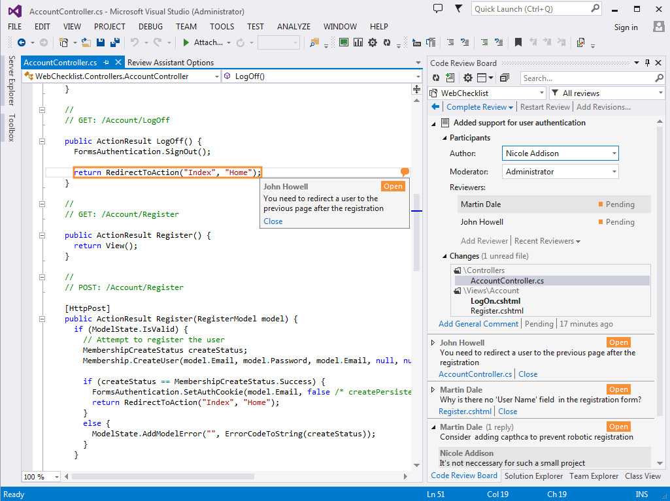670x501 pixels.
Task: Click the Add Reviewer link
Action: pyautogui.click(x=484, y=241)
